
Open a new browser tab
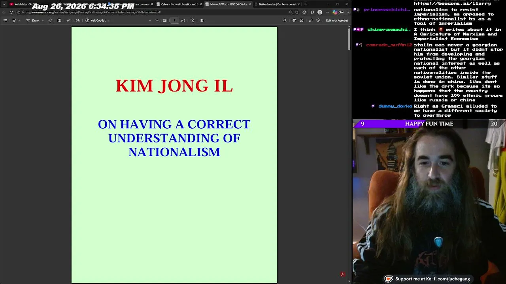pos(306,4)
